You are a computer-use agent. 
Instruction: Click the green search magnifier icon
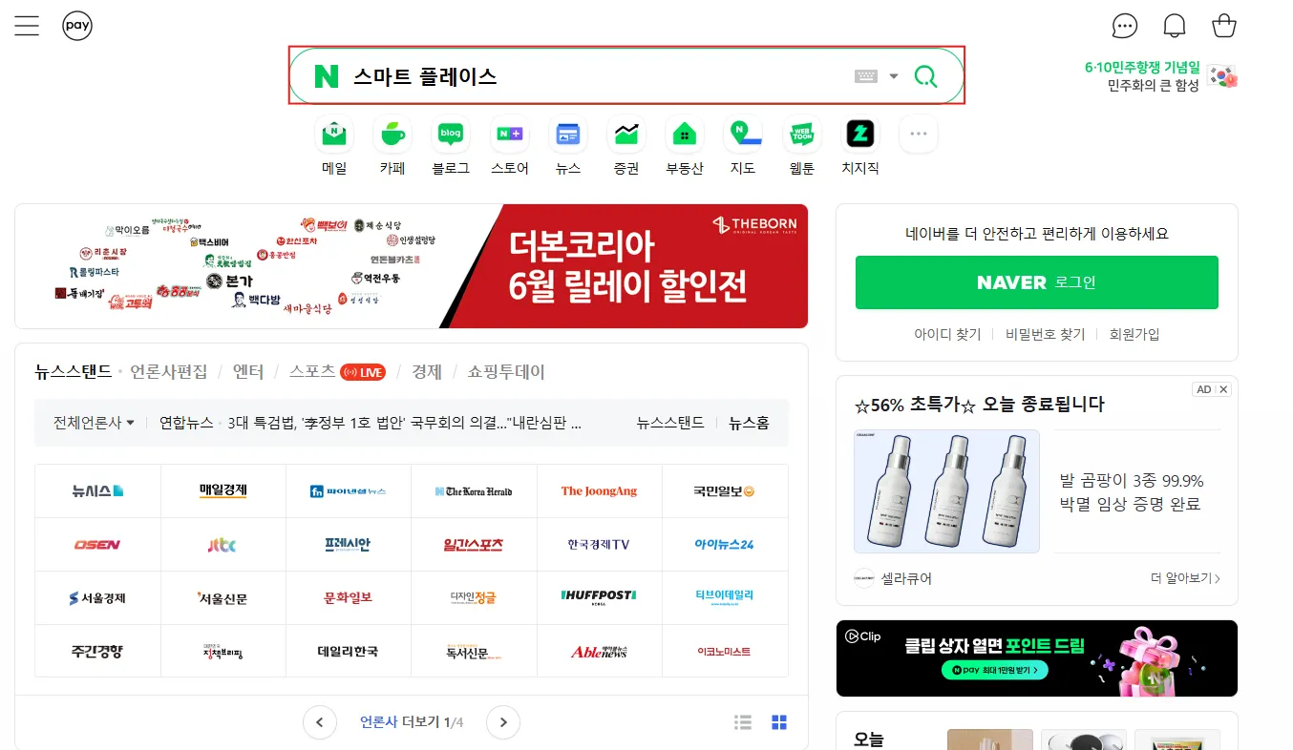tap(925, 76)
